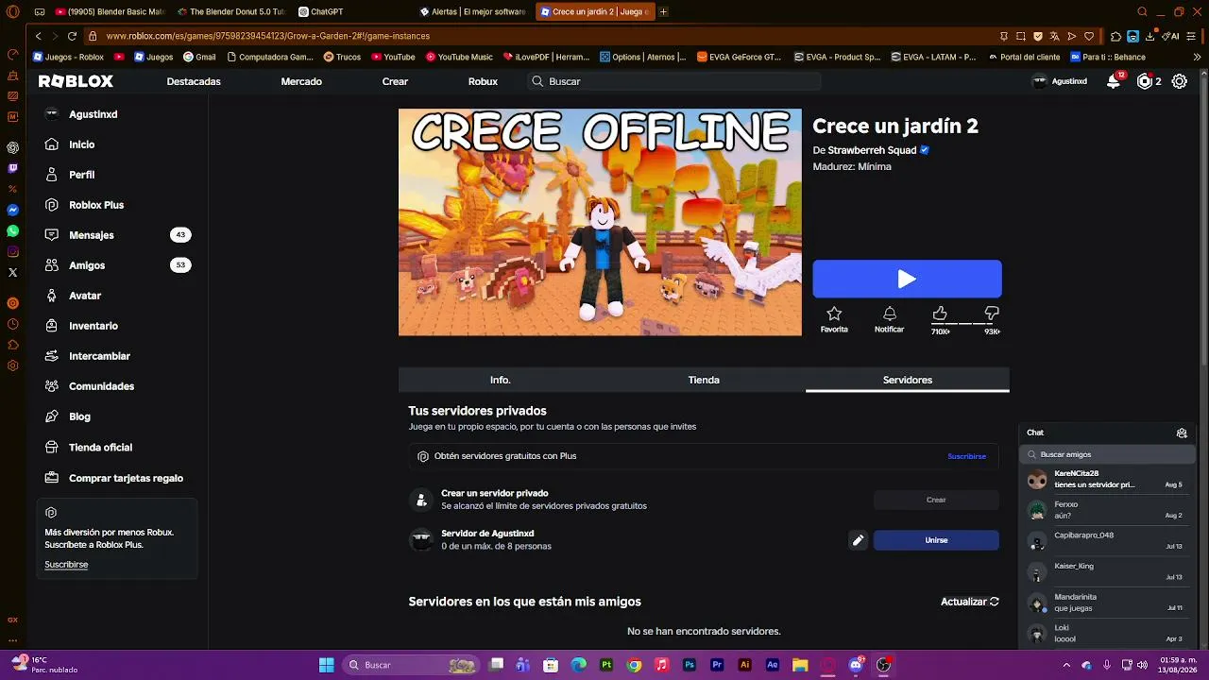
Task: Refresh friends' servers with Actualizar
Action: click(970, 602)
